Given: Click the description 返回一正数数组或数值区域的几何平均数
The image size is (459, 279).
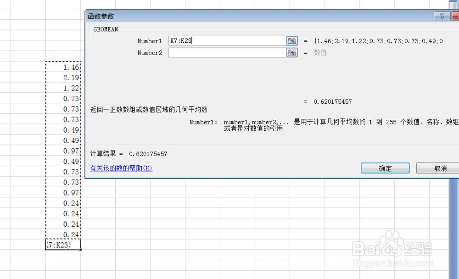Looking at the screenshot, I should tap(149, 110).
